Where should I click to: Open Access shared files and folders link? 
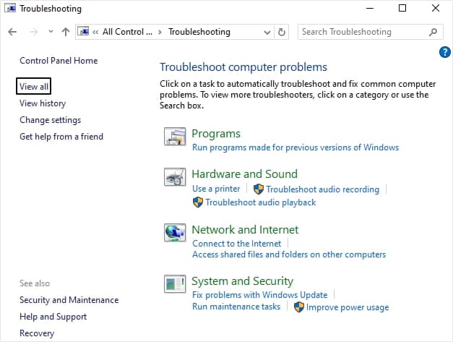[289, 255]
